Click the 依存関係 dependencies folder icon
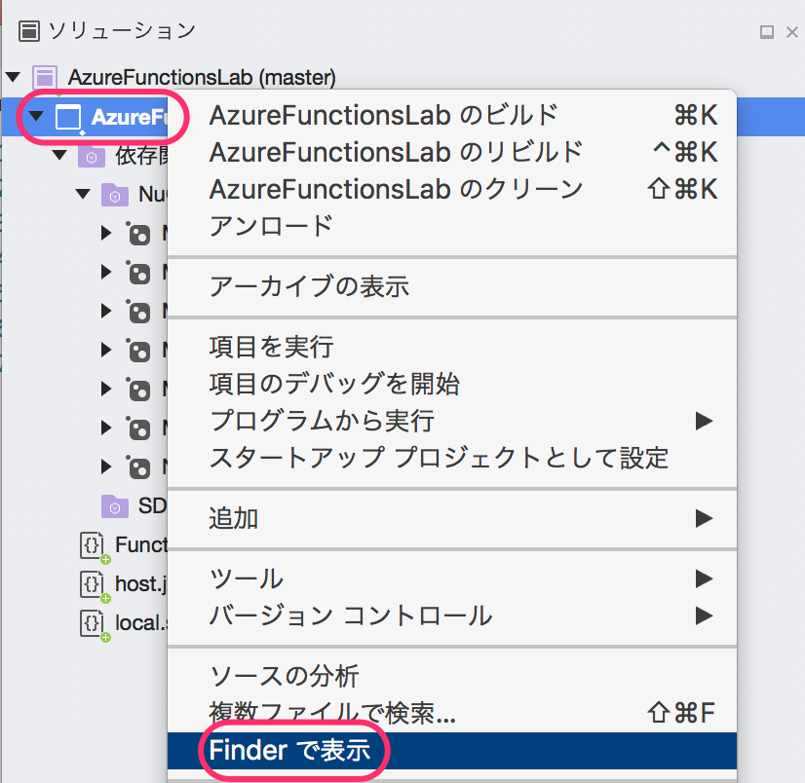Viewport: 805px width, 783px height. point(92,156)
